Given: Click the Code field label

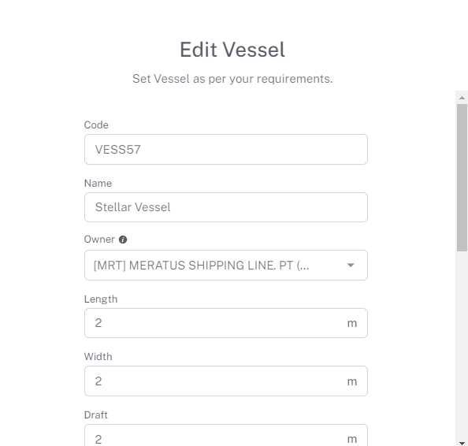Looking at the screenshot, I should (96, 125).
